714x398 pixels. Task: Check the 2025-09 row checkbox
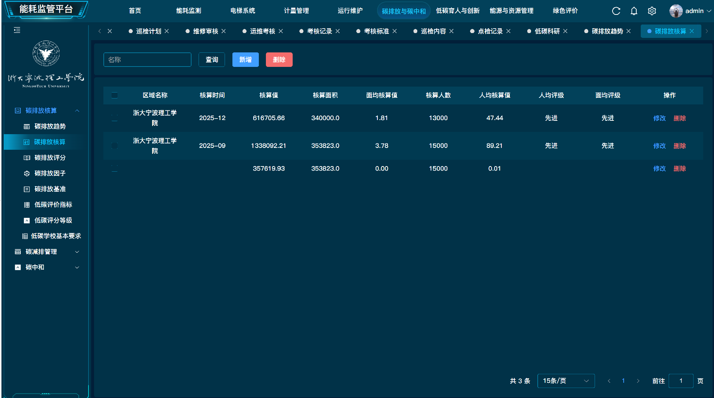(115, 146)
